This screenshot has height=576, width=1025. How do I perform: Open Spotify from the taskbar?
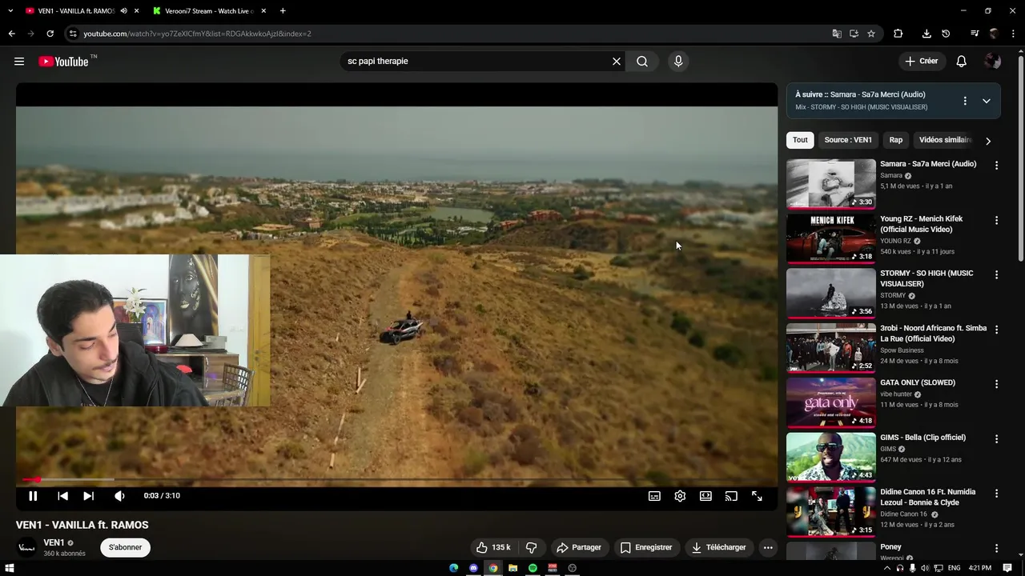coord(533,568)
